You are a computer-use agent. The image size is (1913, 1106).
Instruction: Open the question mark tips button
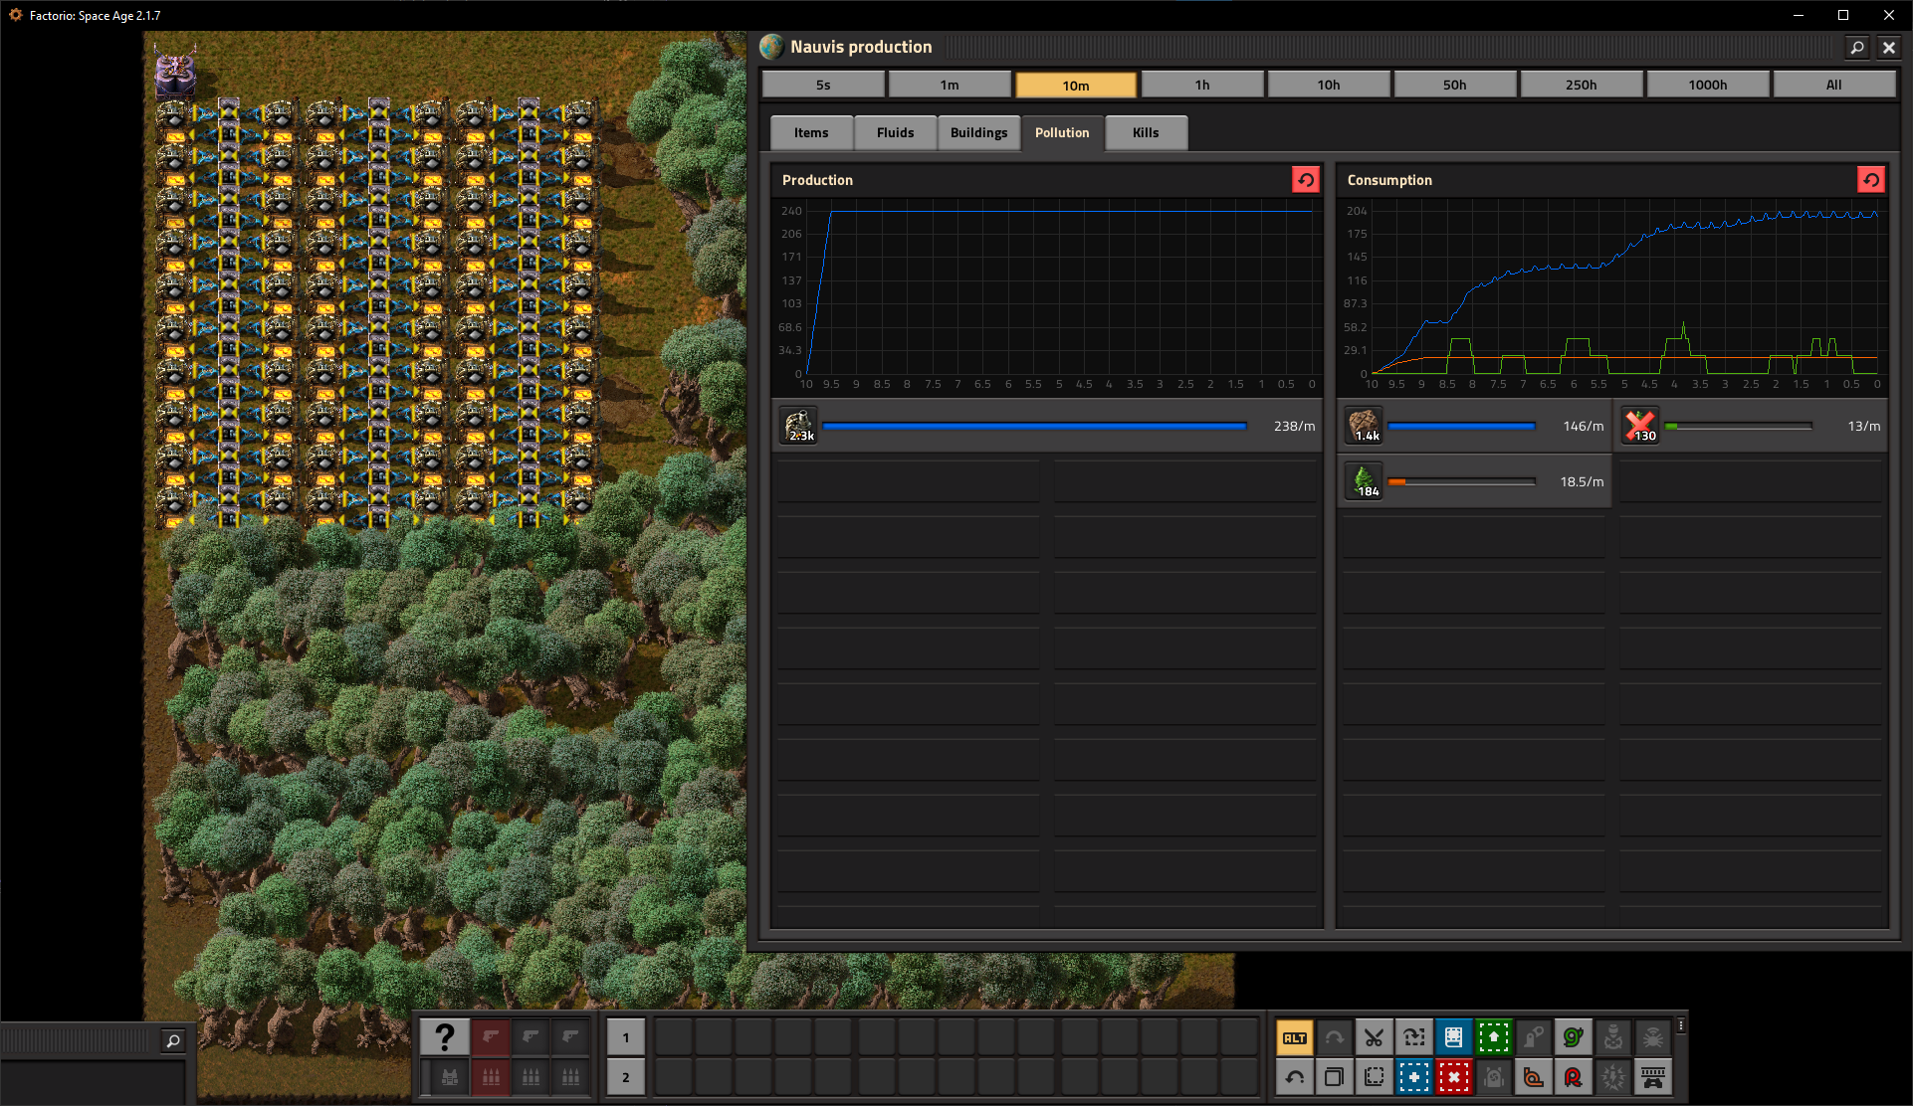click(x=444, y=1037)
